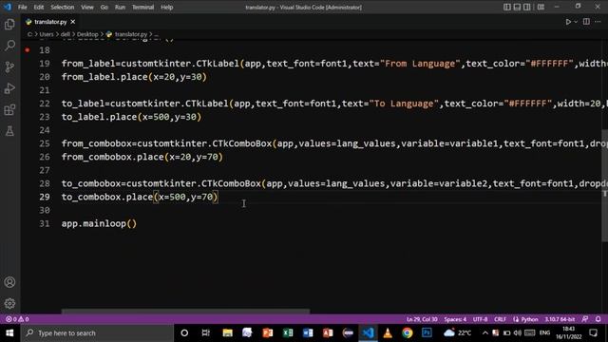Change line ending via CRLF item

(x=500, y=319)
